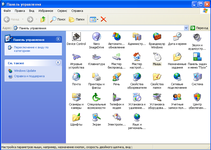Open the Почта icon

[x=76, y=77]
